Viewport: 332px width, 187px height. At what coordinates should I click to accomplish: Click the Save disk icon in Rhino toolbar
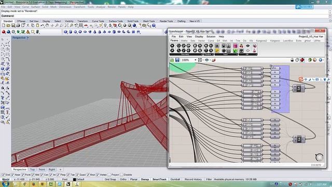coord(13,25)
